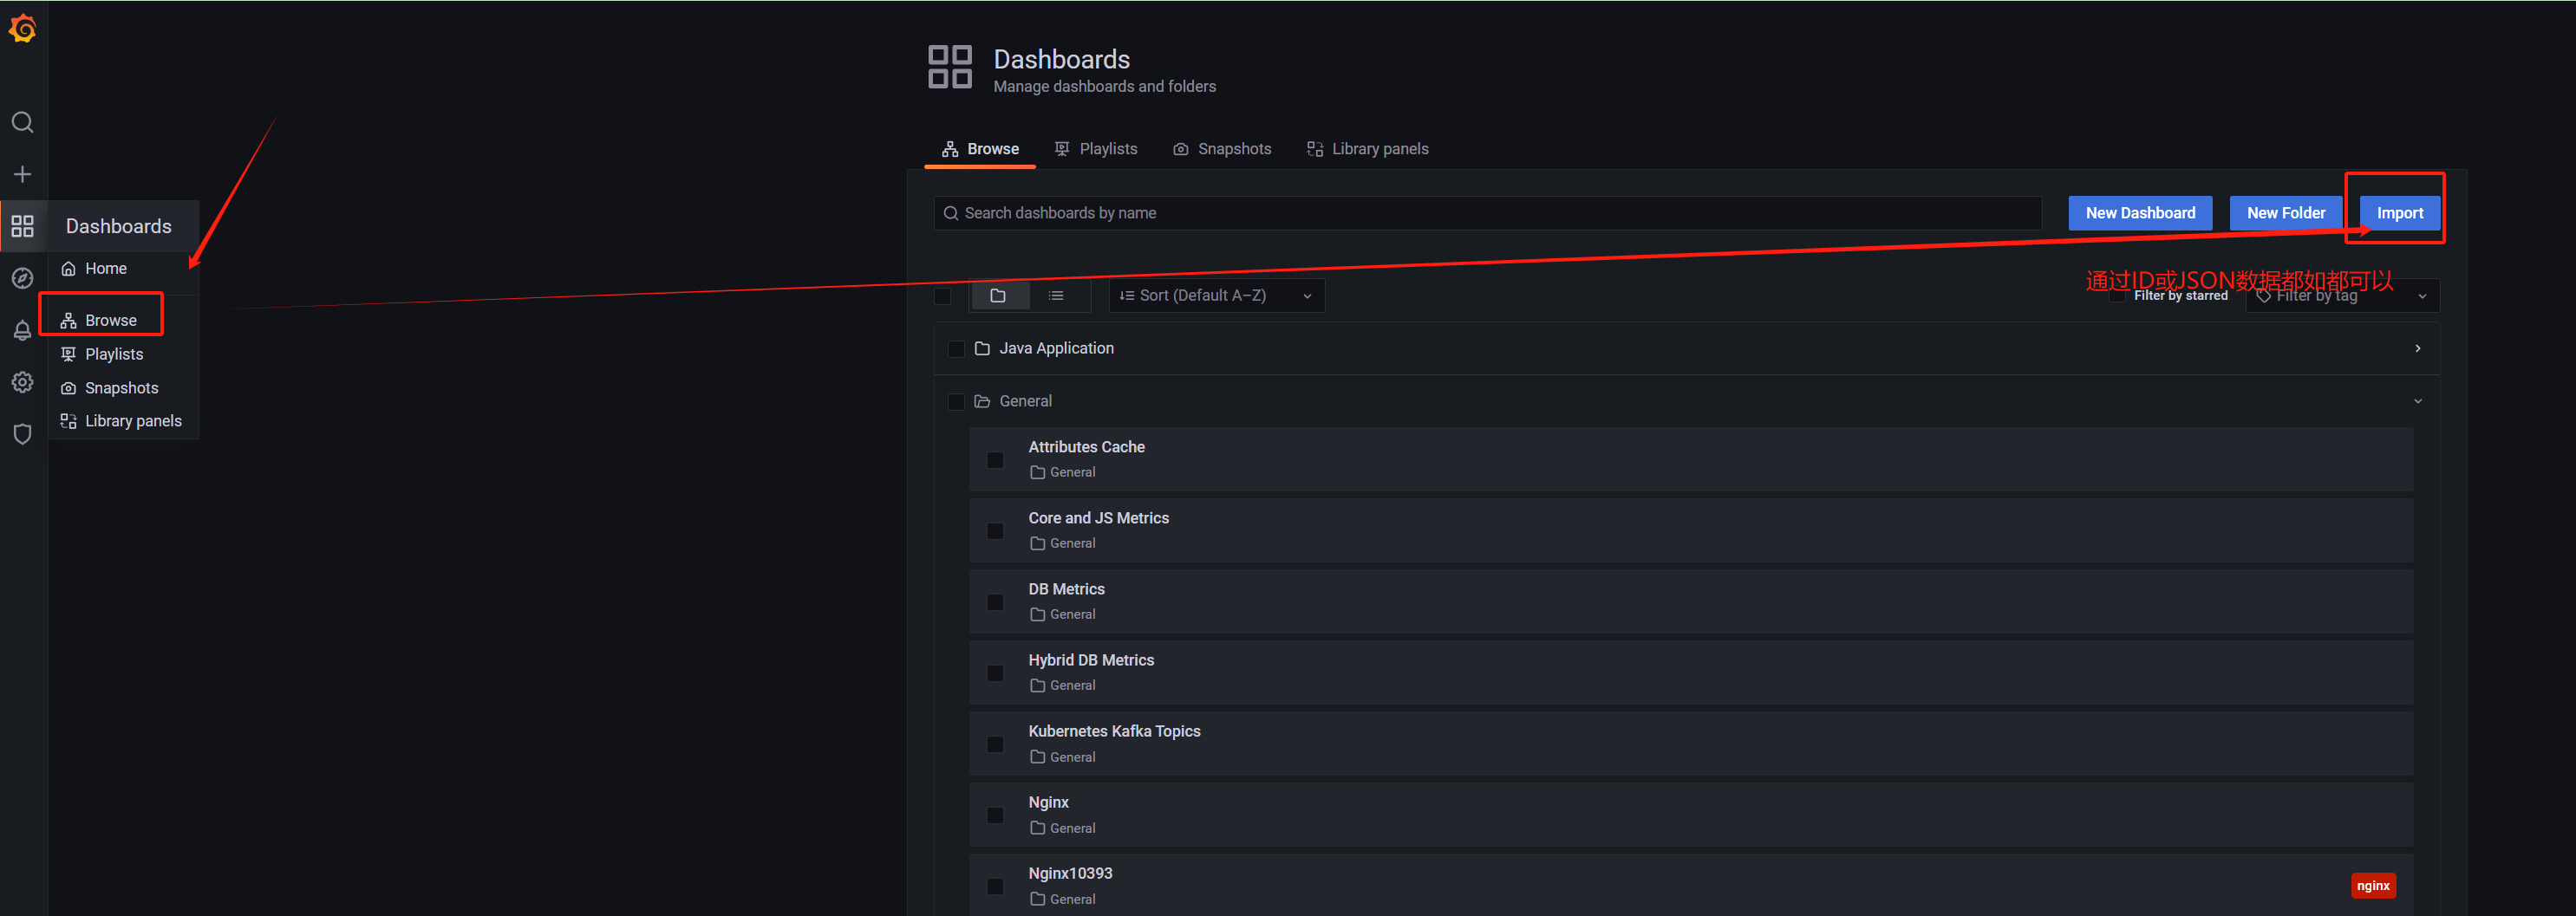Open the Alerting bell icon

22,330
